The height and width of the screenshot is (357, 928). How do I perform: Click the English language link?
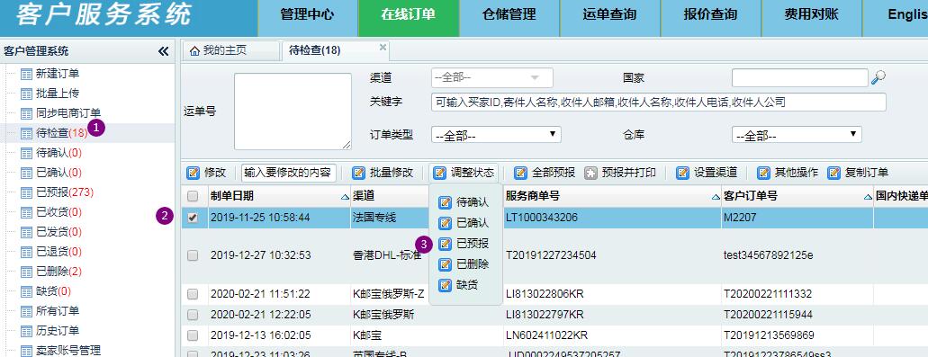pos(908,14)
